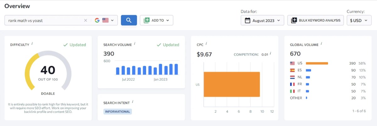
Task: Click the difficulty gauge score 40
Action: point(48,70)
